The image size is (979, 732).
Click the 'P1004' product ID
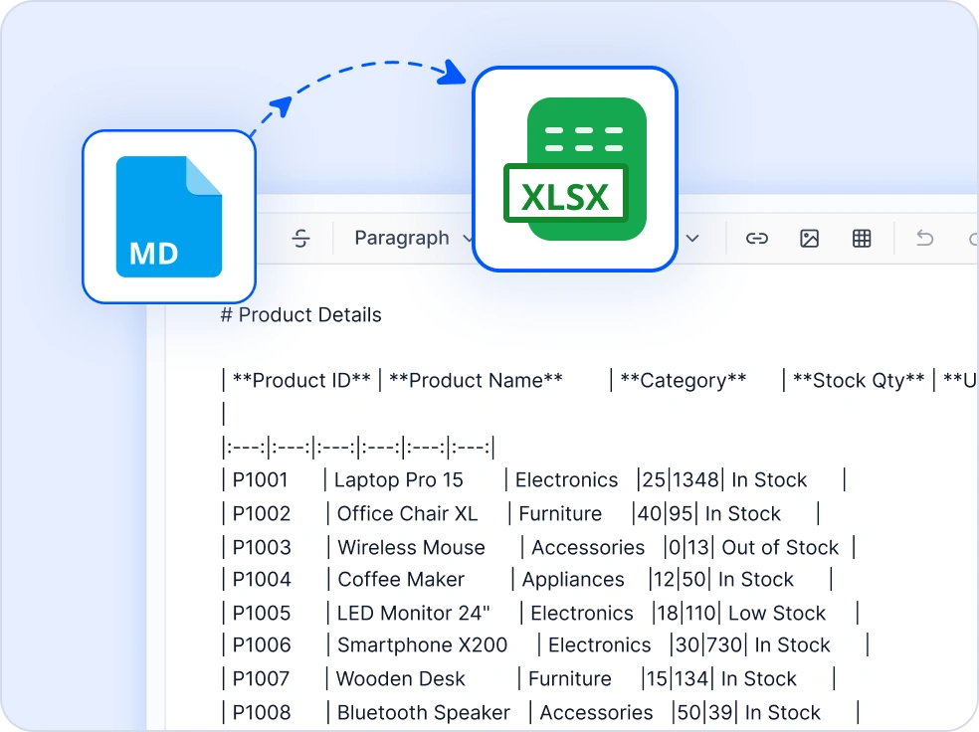(x=262, y=579)
